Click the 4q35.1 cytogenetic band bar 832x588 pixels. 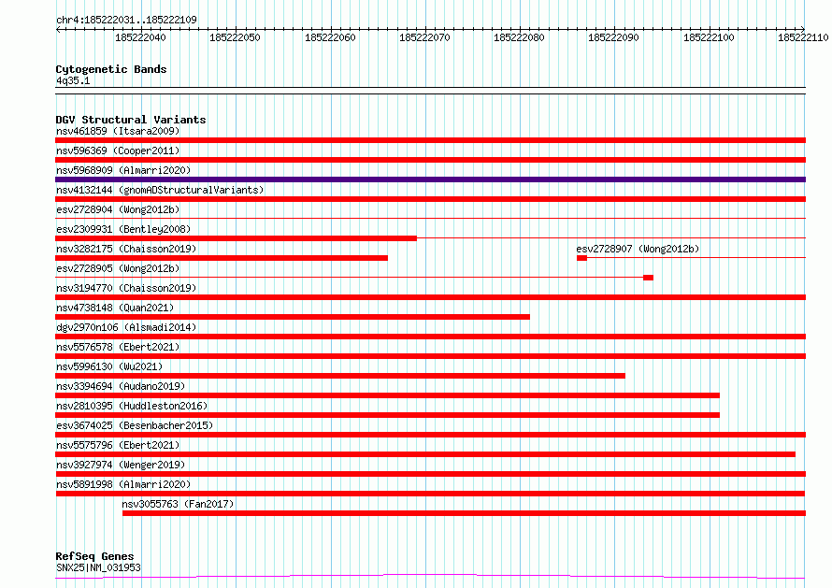click(x=430, y=91)
